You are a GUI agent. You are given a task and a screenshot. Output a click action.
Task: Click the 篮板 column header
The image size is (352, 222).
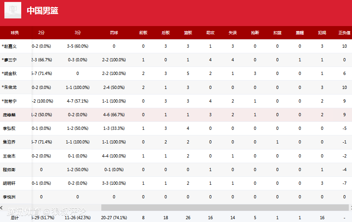click(x=188, y=33)
